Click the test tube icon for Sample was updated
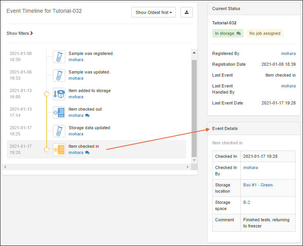This screenshot has width=303, height=246. point(59,75)
